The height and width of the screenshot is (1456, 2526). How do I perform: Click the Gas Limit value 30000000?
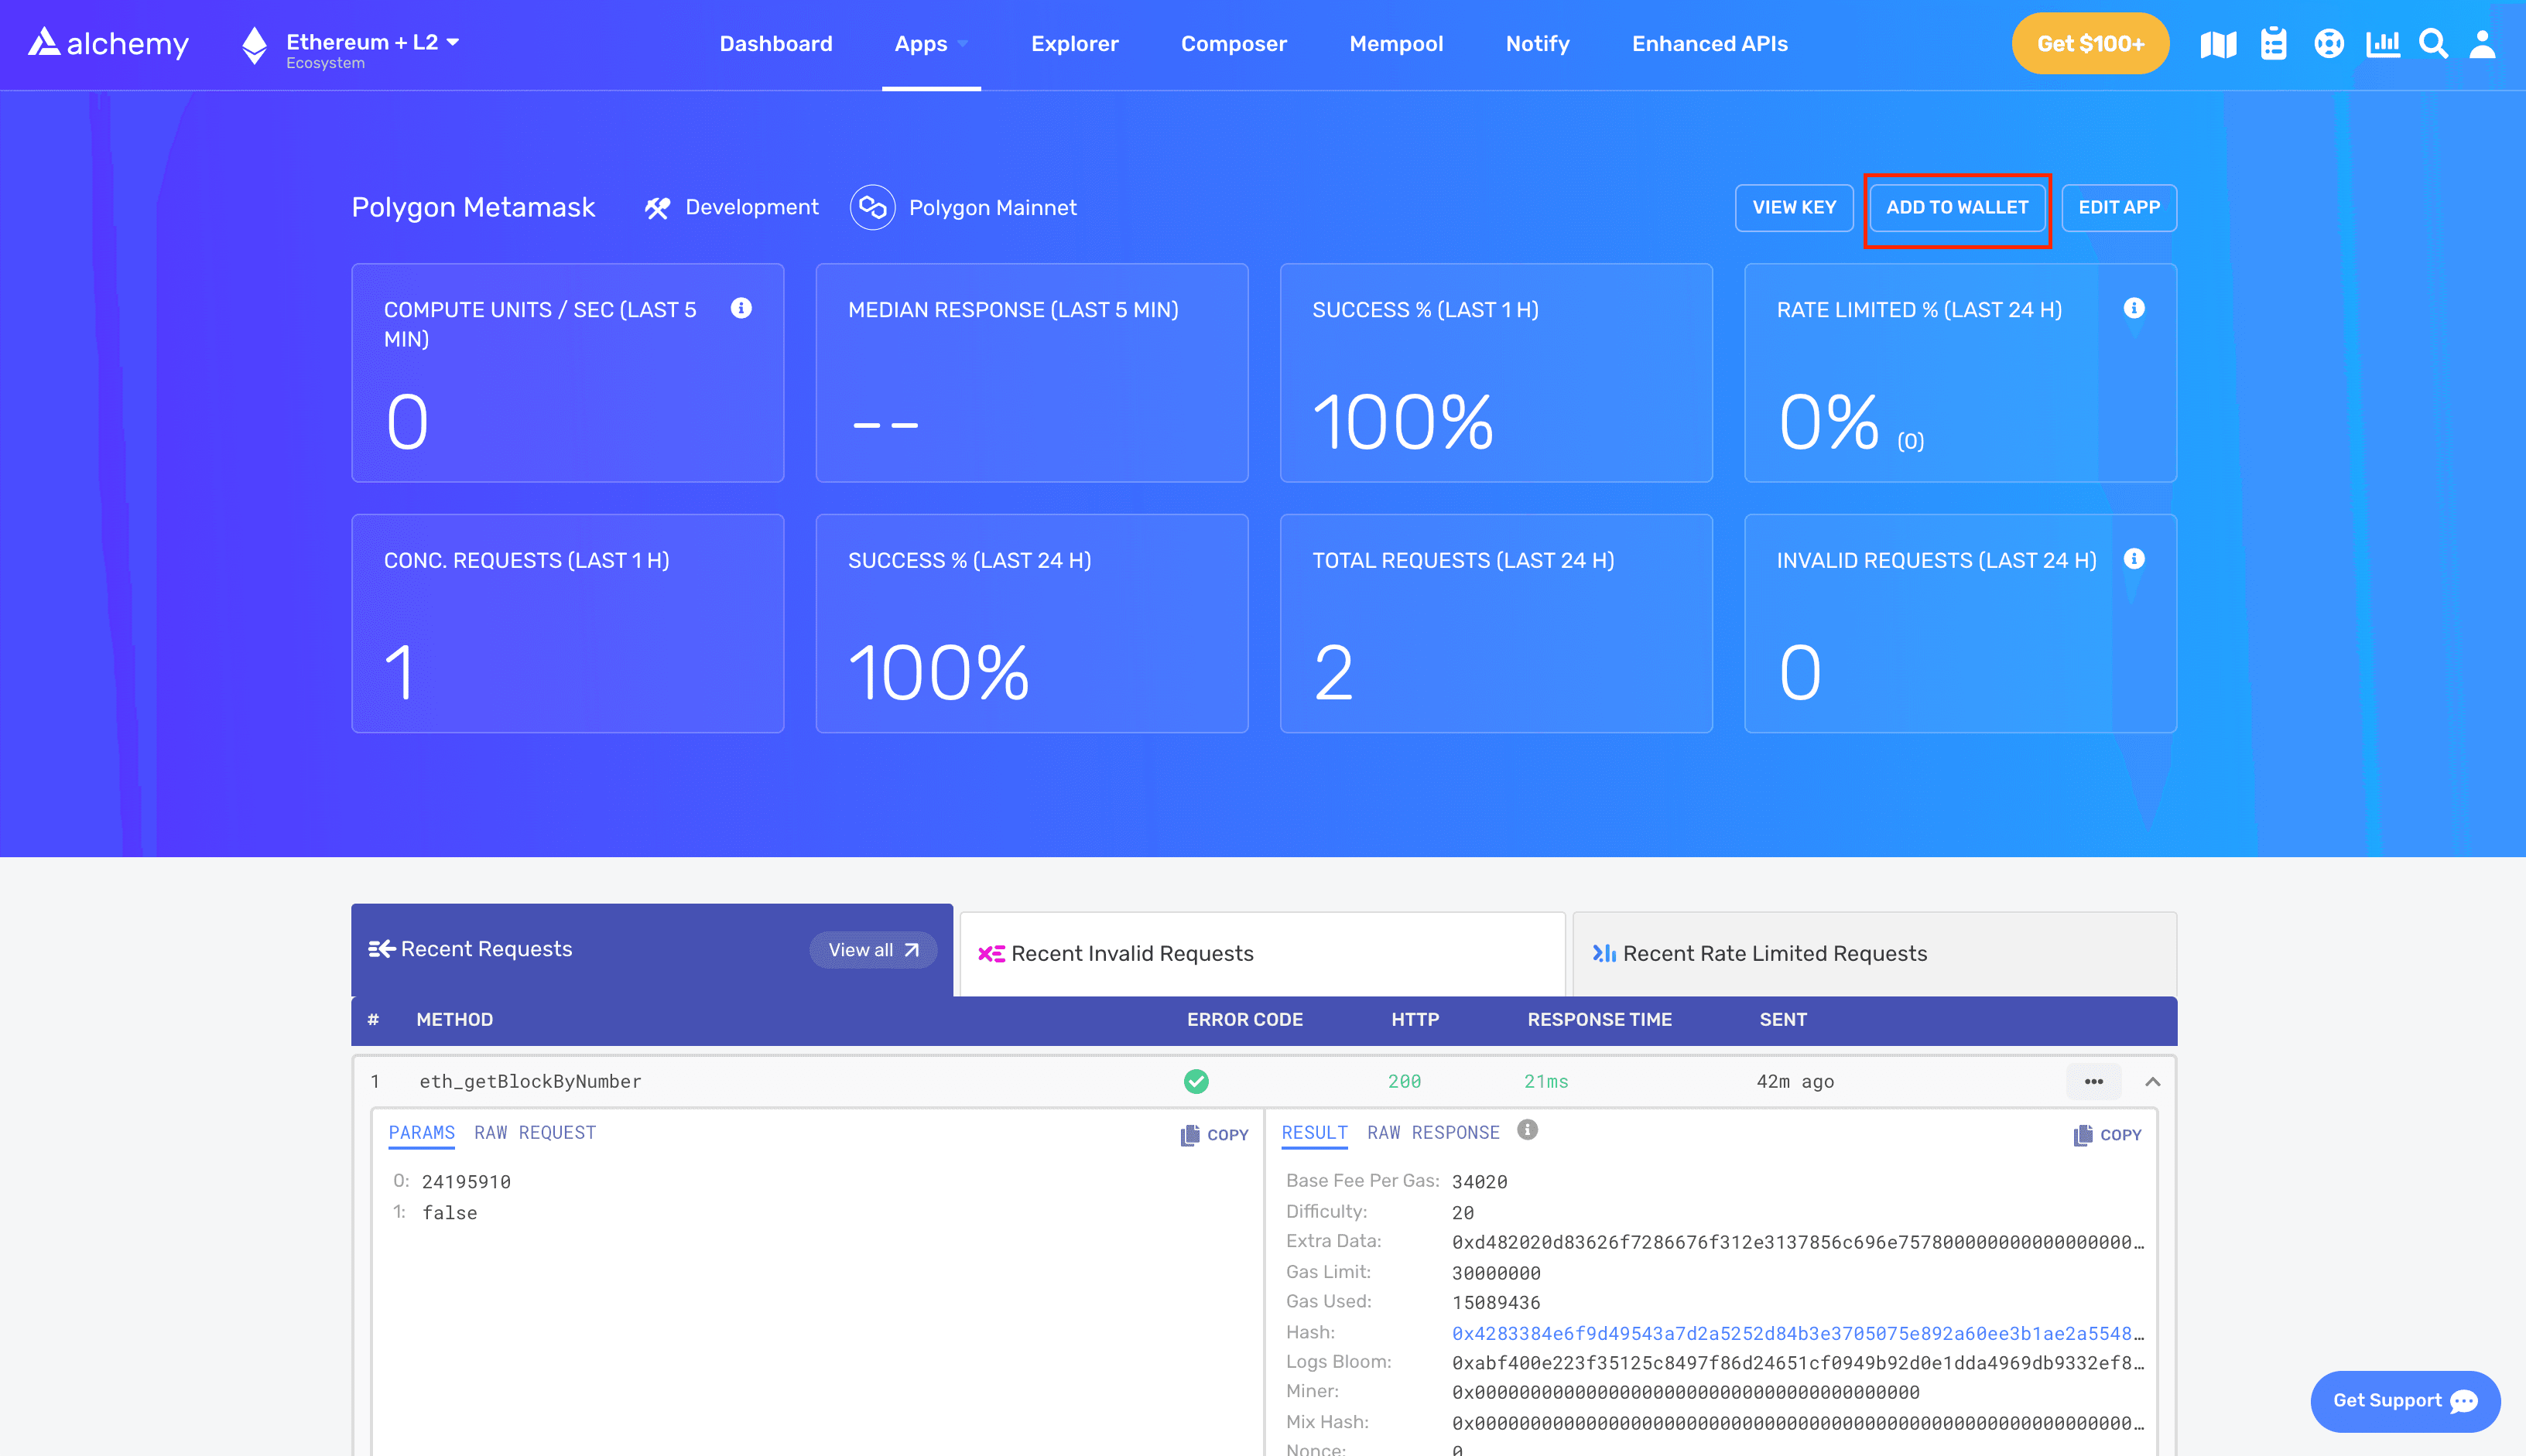point(1496,1273)
